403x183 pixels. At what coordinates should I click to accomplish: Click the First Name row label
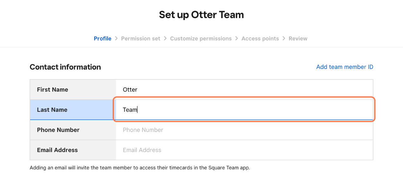tap(52, 90)
